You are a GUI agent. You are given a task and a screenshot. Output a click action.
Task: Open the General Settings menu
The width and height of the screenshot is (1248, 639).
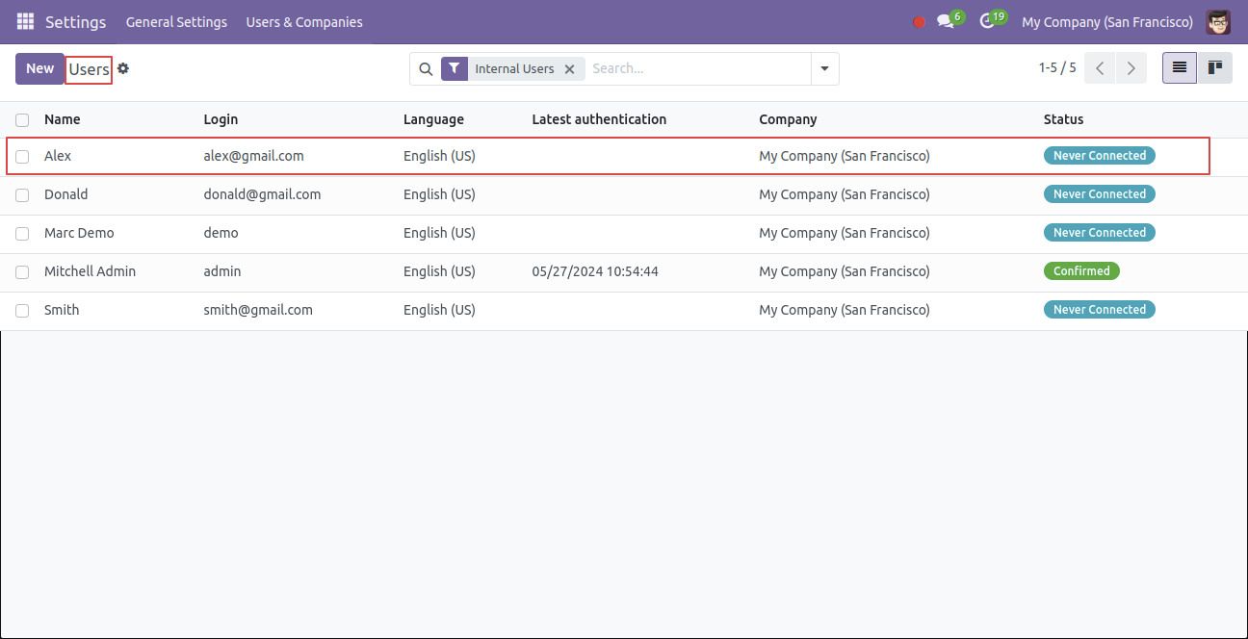click(x=176, y=22)
